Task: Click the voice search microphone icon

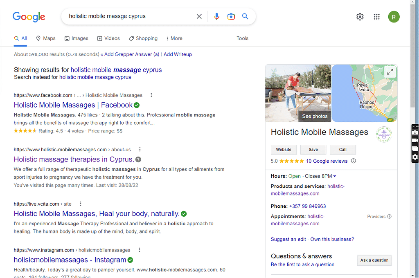Action: click(216, 17)
